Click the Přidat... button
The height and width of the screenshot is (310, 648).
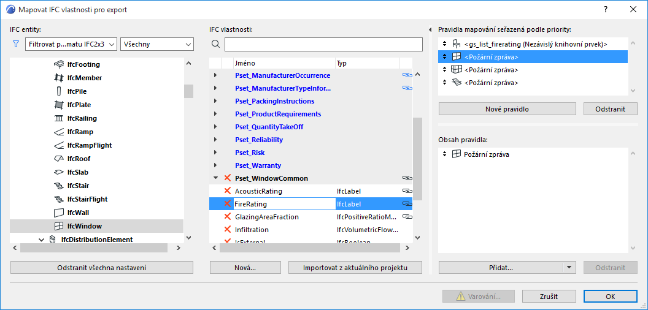pos(501,268)
